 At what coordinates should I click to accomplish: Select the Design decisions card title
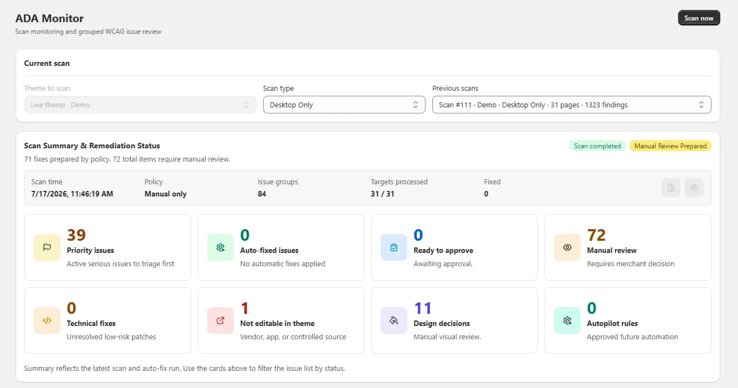tap(442, 323)
